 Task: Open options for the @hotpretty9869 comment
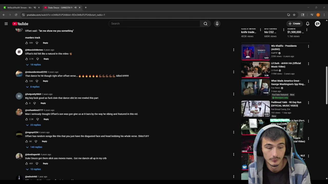[233, 94]
